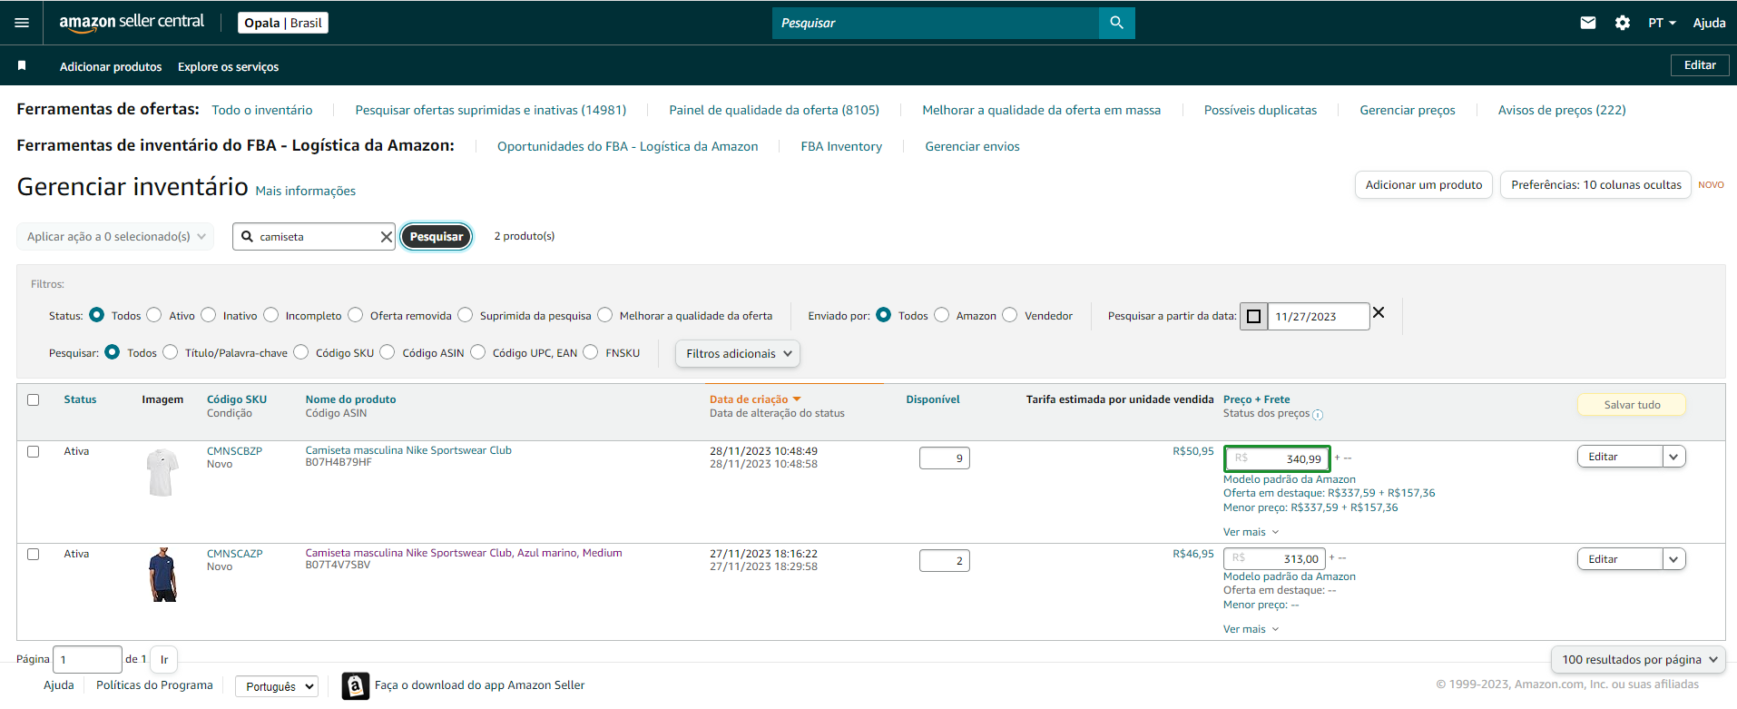Click the top Pesquisar search field

tap(936, 23)
